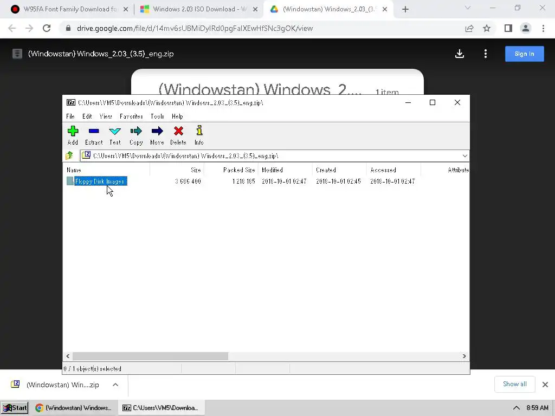
Task: Dismiss the downloads bar
Action: [545, 385]
